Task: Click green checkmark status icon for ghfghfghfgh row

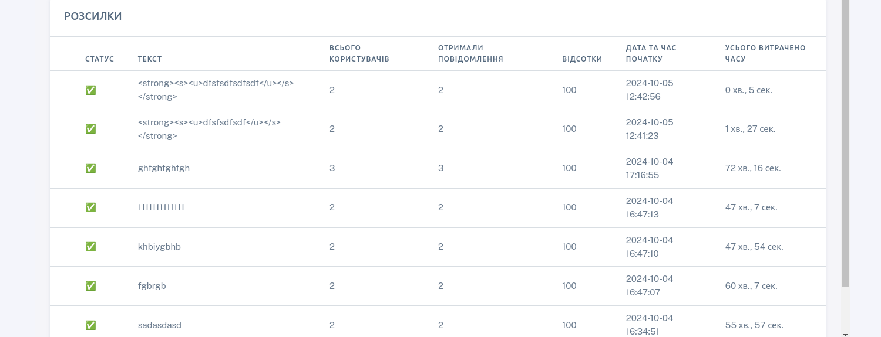Action: pos(90,168)
